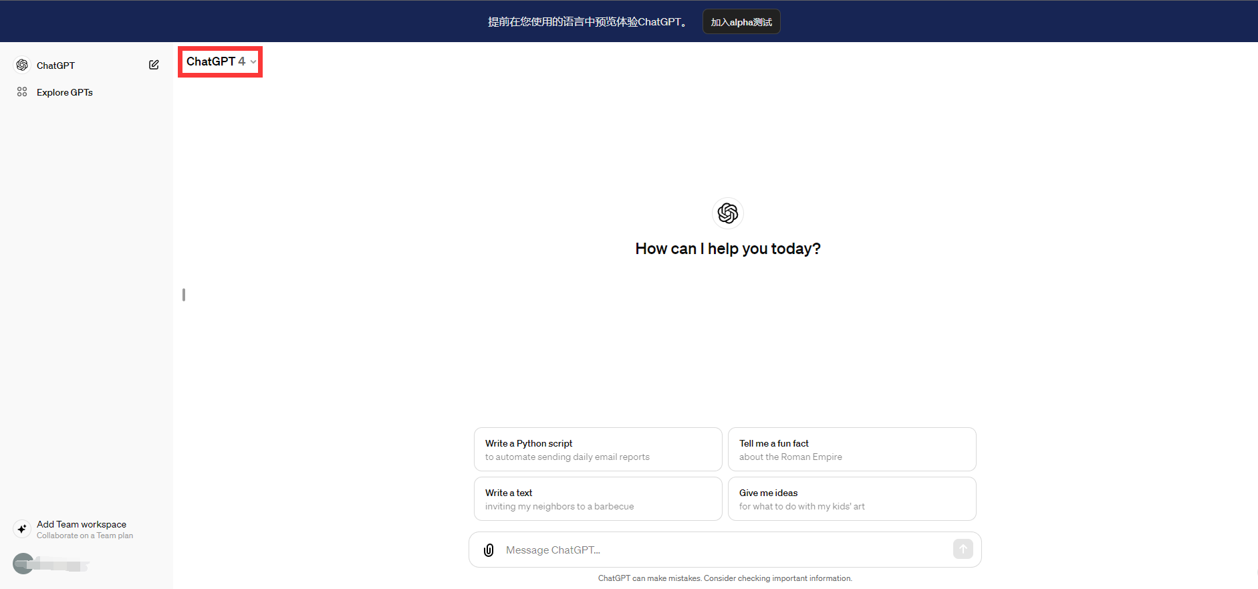
Task: Click the paperclip attach file icon
Action: click(x=489, y=550)
